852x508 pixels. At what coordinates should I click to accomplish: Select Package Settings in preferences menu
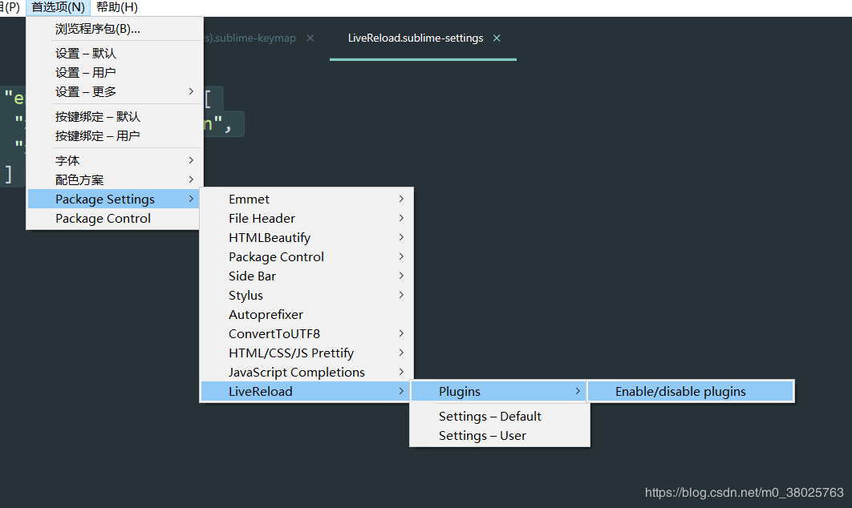[114, 200]
